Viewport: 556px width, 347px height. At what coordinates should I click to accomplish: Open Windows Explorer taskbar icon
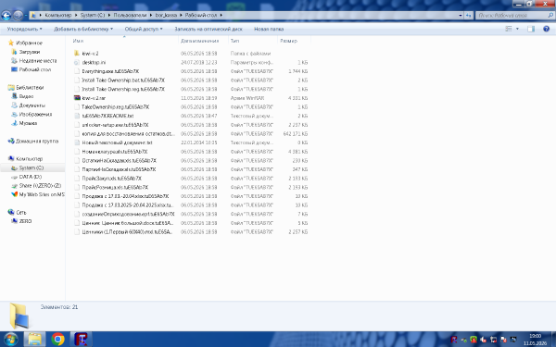pos(35,340)
